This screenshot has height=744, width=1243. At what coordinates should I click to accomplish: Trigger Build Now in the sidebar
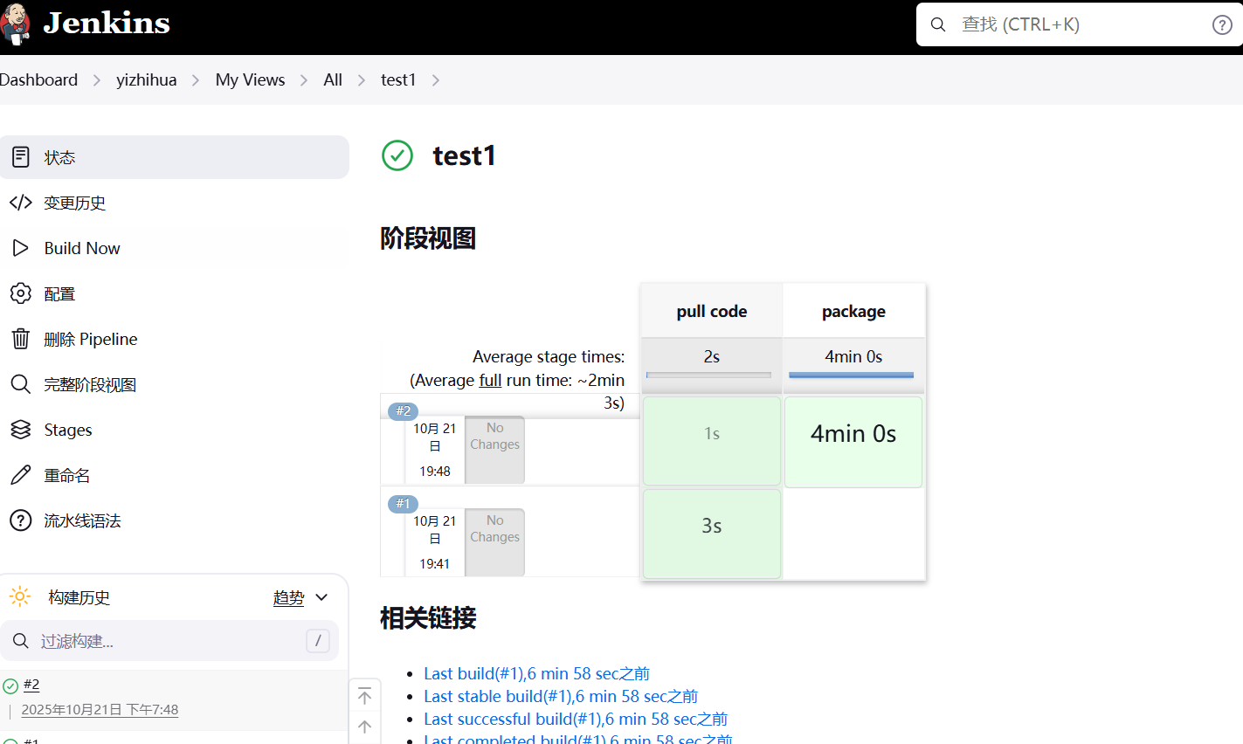pyautogui.click(x=175, y=248)
